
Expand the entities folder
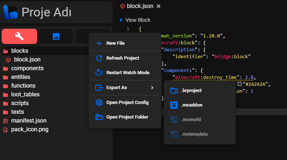tap(21, 77)
